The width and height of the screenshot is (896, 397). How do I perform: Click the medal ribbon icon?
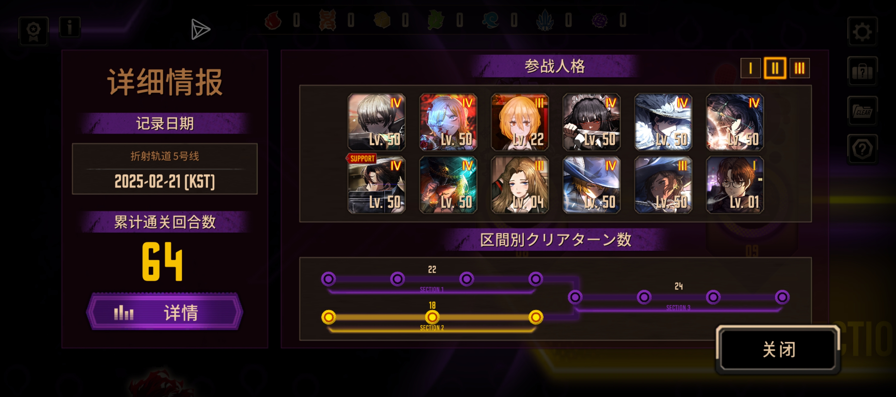pyautogui.click(x=33, y=31)
